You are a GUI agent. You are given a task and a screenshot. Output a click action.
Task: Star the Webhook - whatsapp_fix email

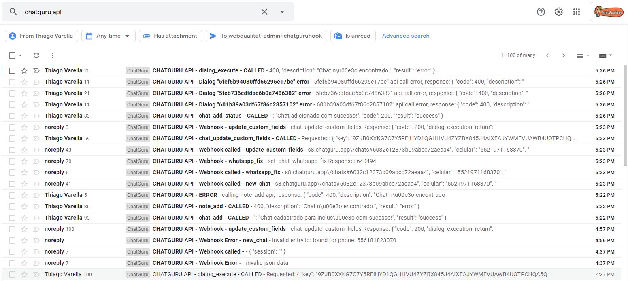point(24,161)
